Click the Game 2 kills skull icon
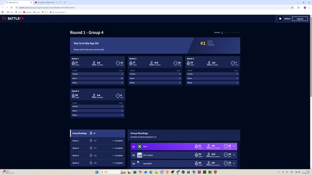 pos(175,63)
